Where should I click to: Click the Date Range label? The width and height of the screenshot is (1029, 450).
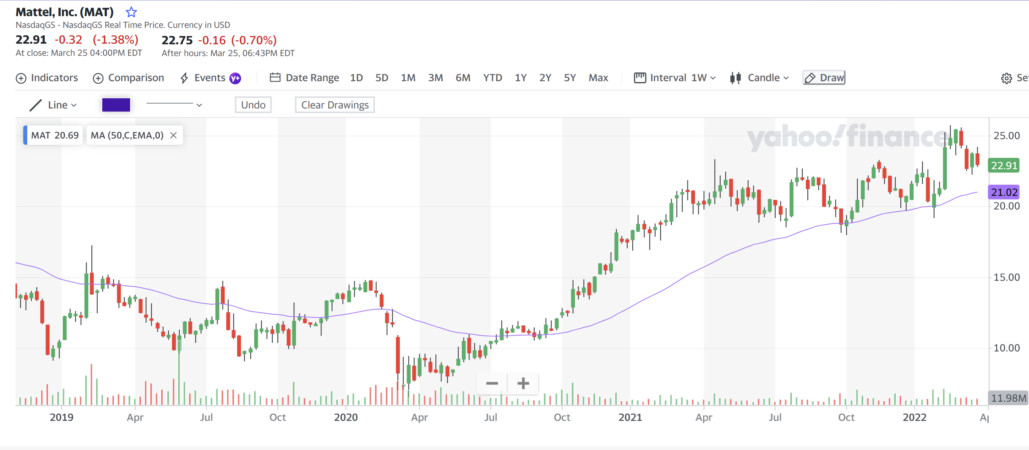(312, 78)
